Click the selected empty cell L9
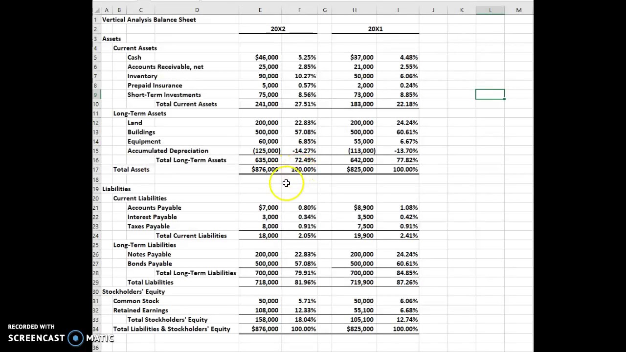The height and width of the screenshot is (352, 626). (490, 94)
